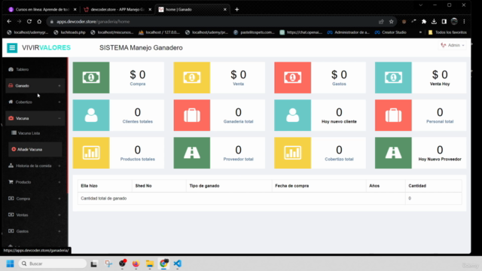Click the Windows Buscar search box

(53, 263)
